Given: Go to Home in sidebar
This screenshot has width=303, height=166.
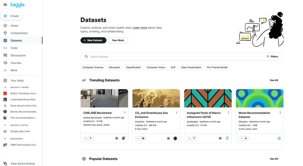Looking at the screenshot, I should [x=14, y=26].
